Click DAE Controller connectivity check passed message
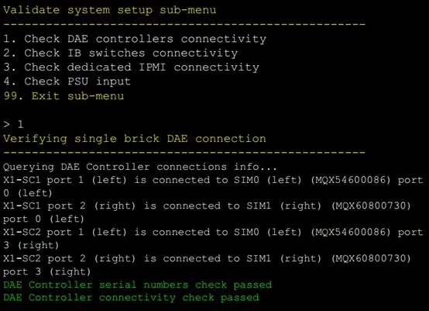Image resolution: width=429 pixels, height=311 pixels. 131,298
